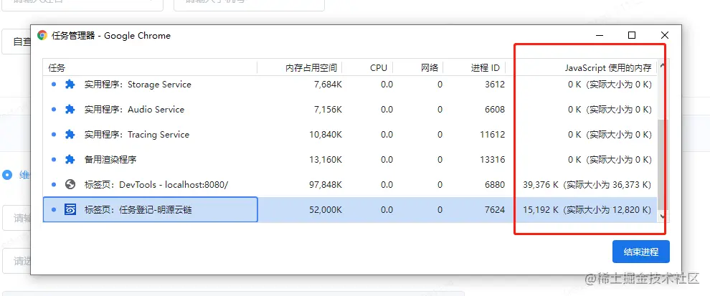
Task: Click memory value 97,848K
Action: click(x=324, y=184)
